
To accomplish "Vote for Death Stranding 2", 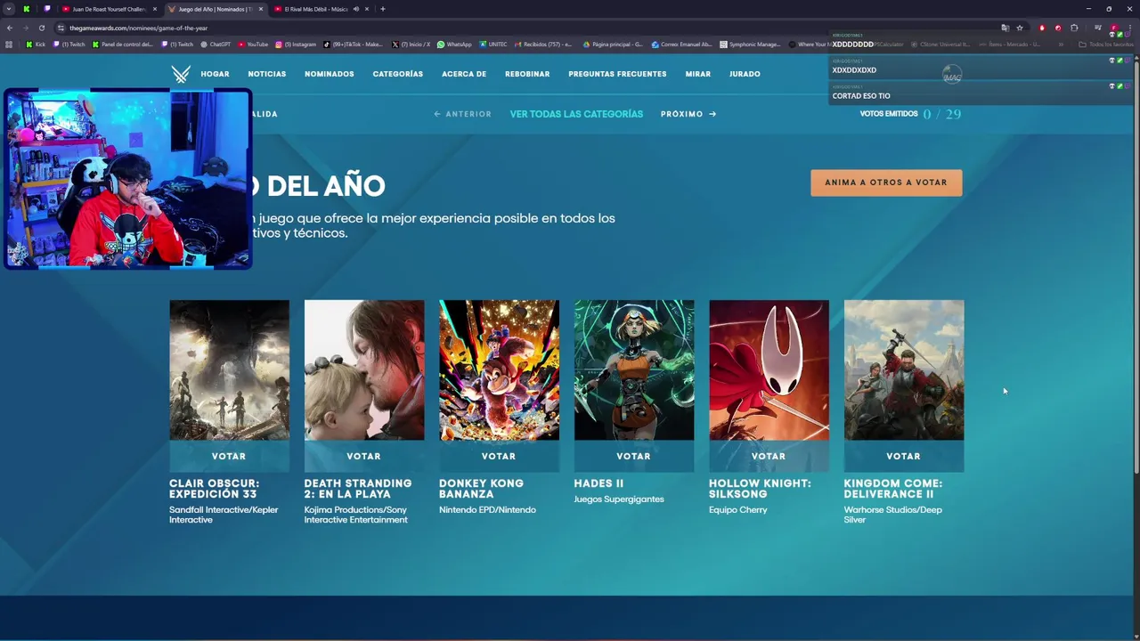I will (363, 456).
